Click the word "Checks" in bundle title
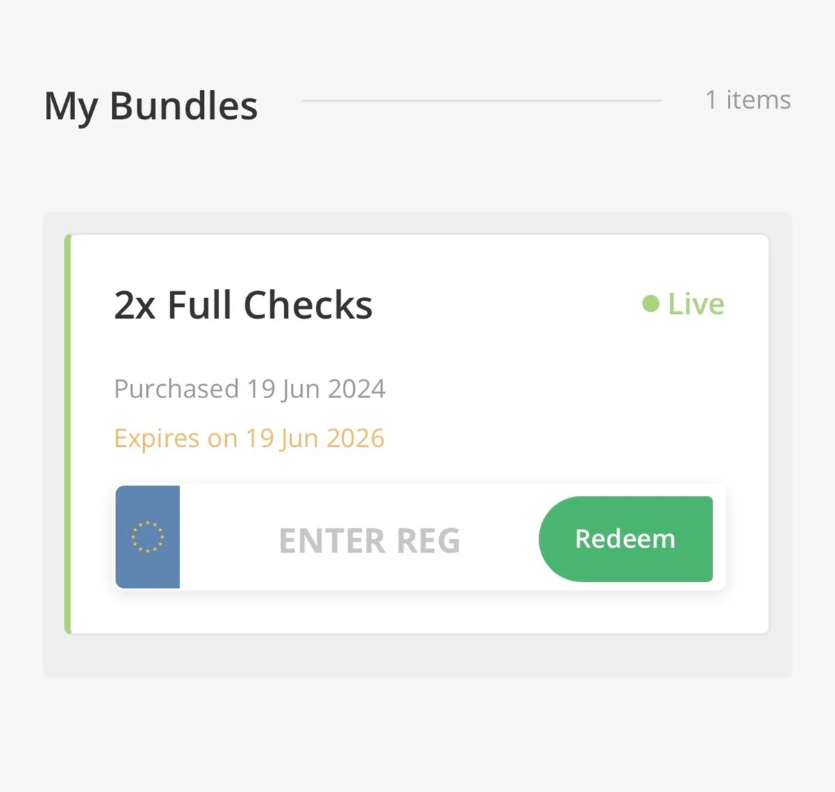The image size is (835, 792). click(x=308, y=305)
